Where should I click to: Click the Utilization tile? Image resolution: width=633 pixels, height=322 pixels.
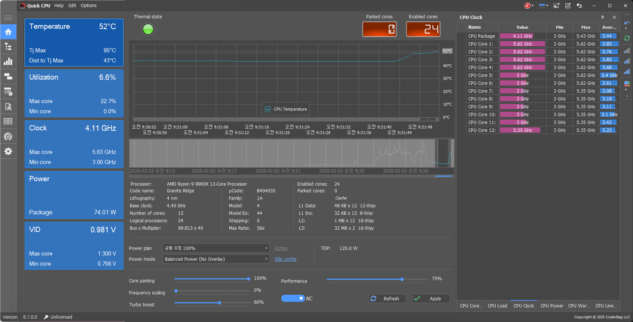point(74,93)
